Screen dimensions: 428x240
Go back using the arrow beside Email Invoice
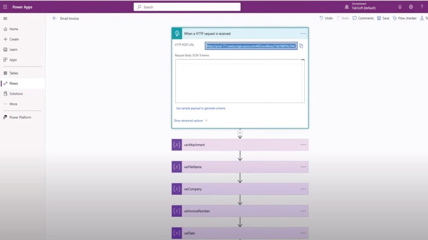(x=54, y=18)
